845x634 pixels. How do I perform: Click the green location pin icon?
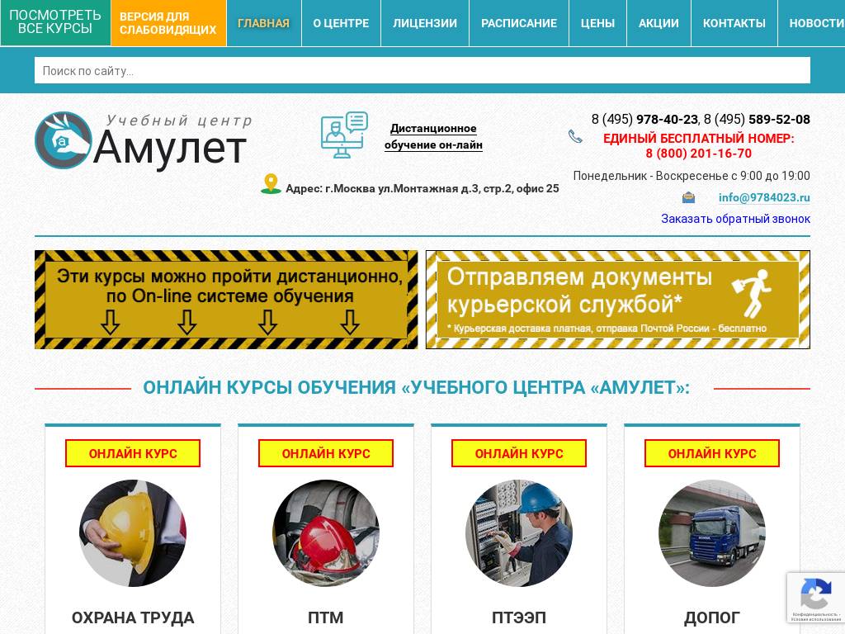pyautogui.click(x=271, y=182)
